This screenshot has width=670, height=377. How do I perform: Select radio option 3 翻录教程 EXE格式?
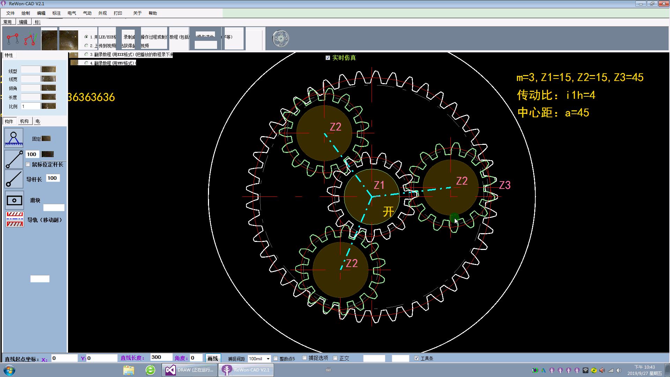(86, 54)
